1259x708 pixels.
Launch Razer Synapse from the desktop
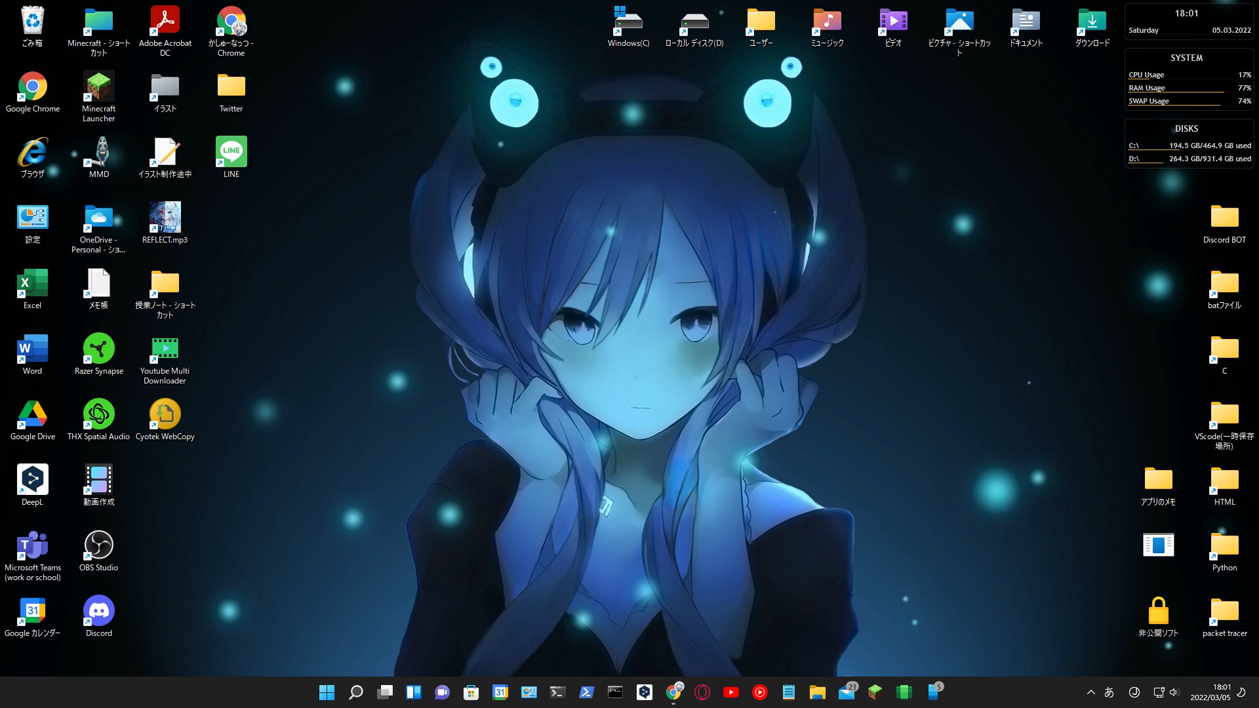coord(98,355)
